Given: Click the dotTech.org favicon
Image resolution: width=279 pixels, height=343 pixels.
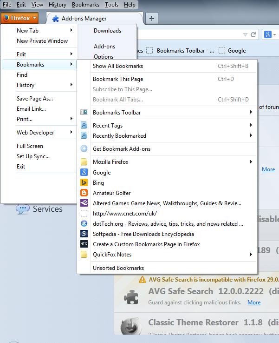Looking at the screenshot, I should pyautogui.click(x=84, y=223).
